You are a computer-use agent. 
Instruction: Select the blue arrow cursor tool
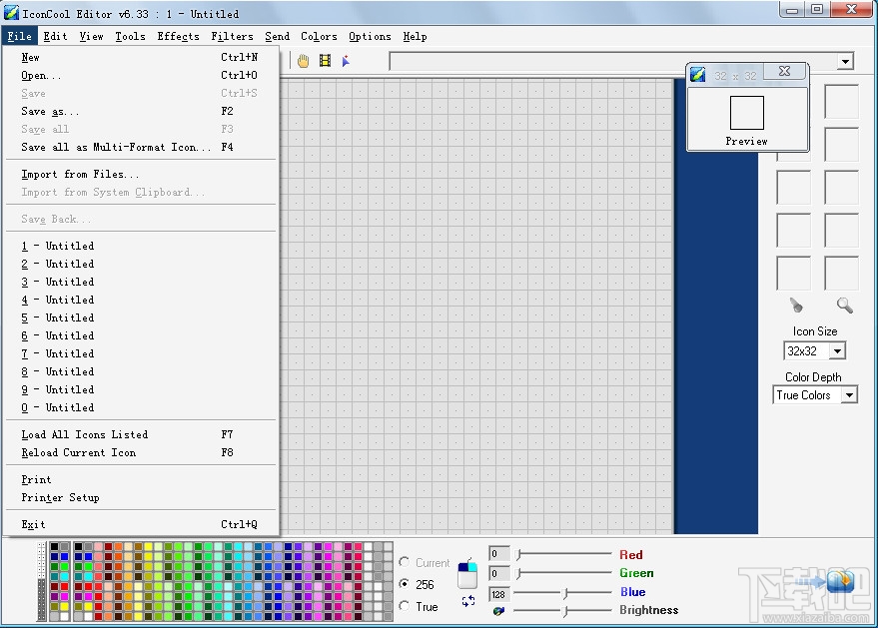346,61
